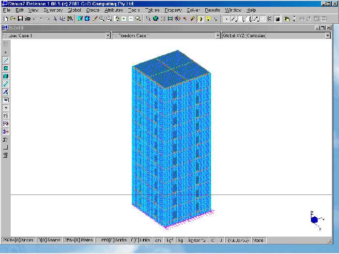Expand the Freedom Case dropdown
The image size is (339, 254).
(x=217, y=35)
